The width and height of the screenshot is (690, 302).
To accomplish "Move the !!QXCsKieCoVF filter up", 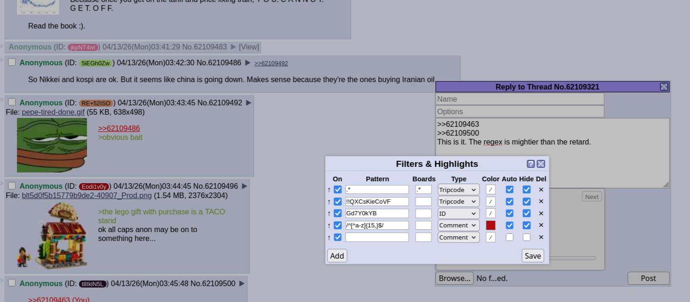I will [x=329, y=202].
